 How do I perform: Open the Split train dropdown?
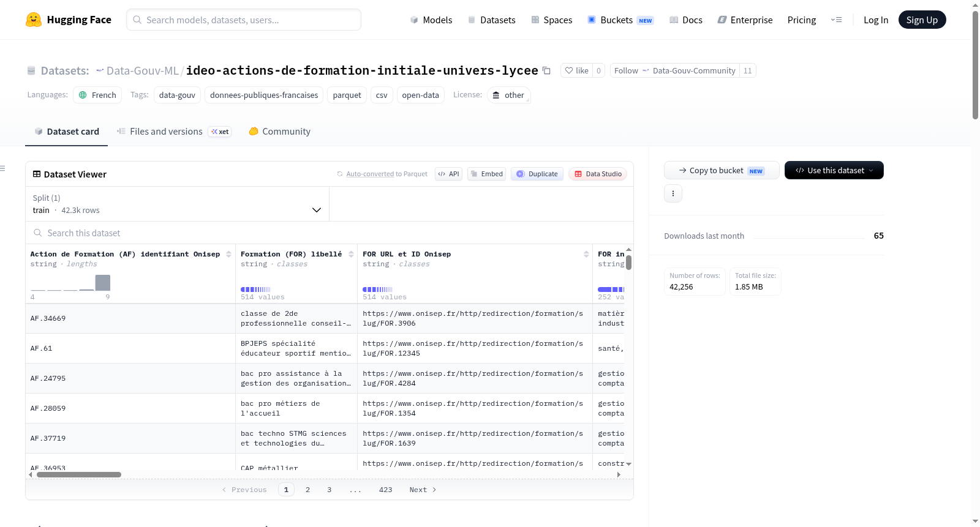177,204
